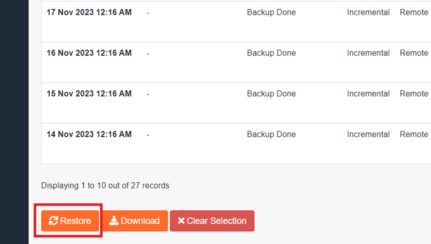Viewport: 431px width, 244px height.
Task: Click Incremental type in 17 Nov row
Action: point(368,12)
